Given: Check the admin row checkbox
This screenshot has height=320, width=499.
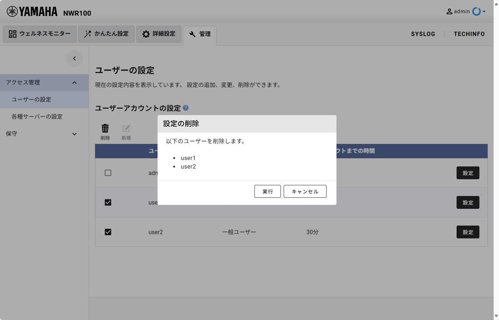Looking at the screenshot, I should pyautogui.click(x=108, y=173).
